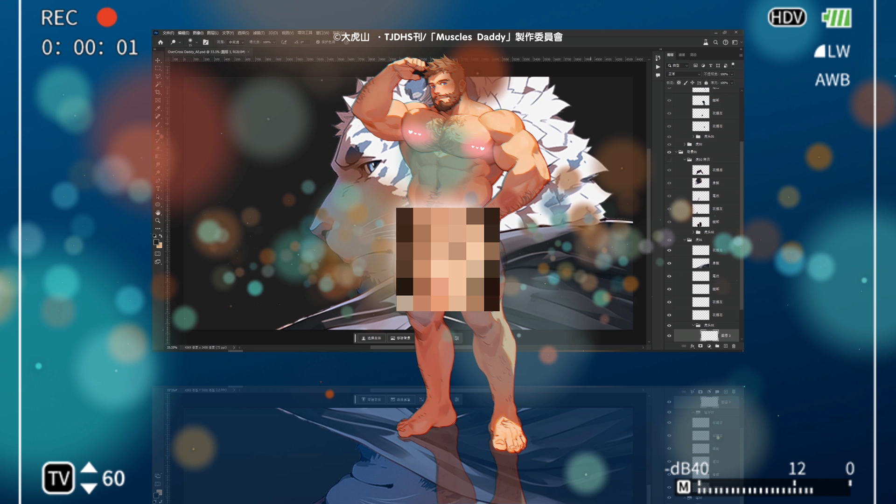
Task: Select the Eyedropper tool
Action: pos(158,108)
